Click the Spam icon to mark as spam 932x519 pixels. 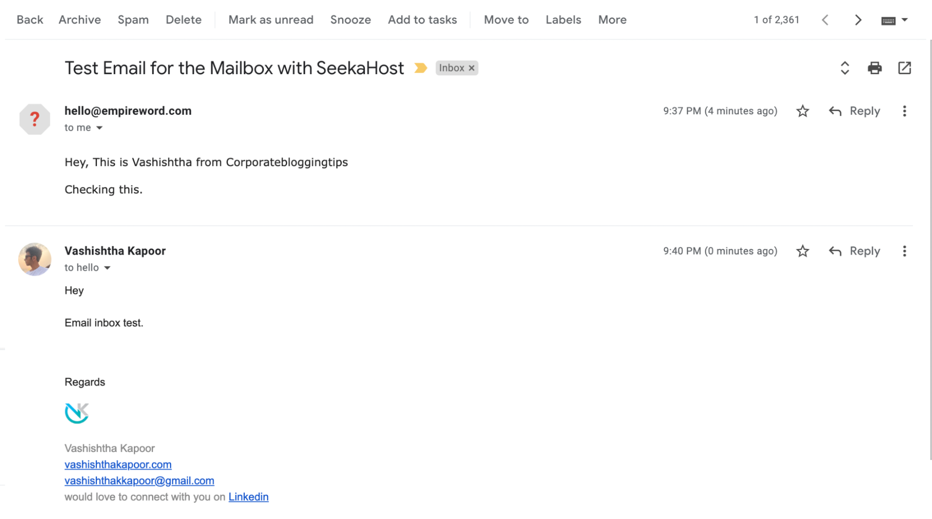click(133, 19)
